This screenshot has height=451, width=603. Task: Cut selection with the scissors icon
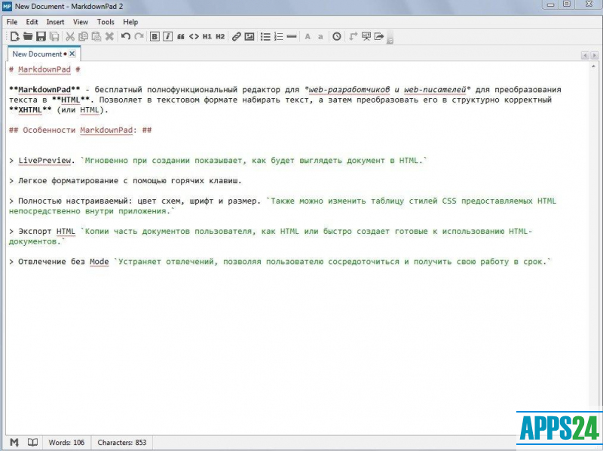(x=70, y=36)
